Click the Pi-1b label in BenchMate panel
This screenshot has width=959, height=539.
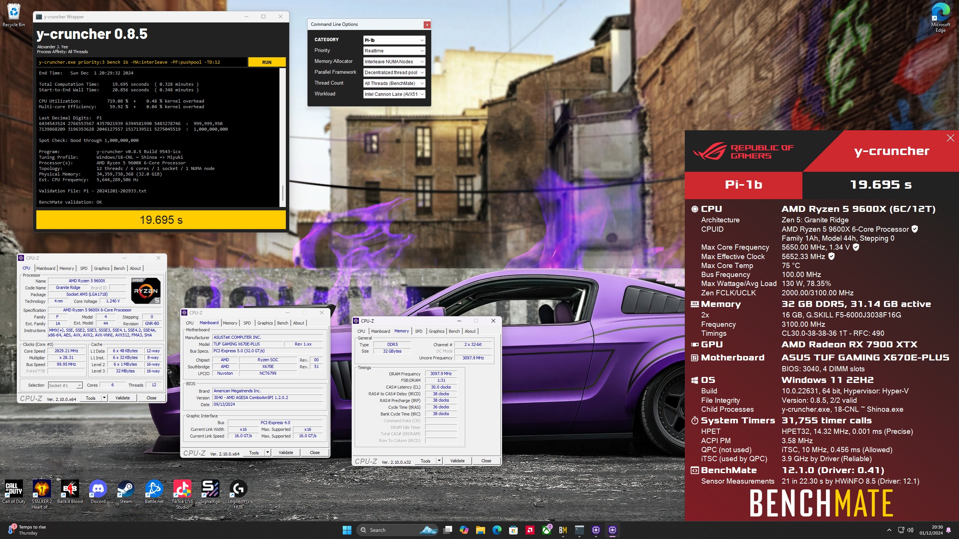[x=744, y=185]
